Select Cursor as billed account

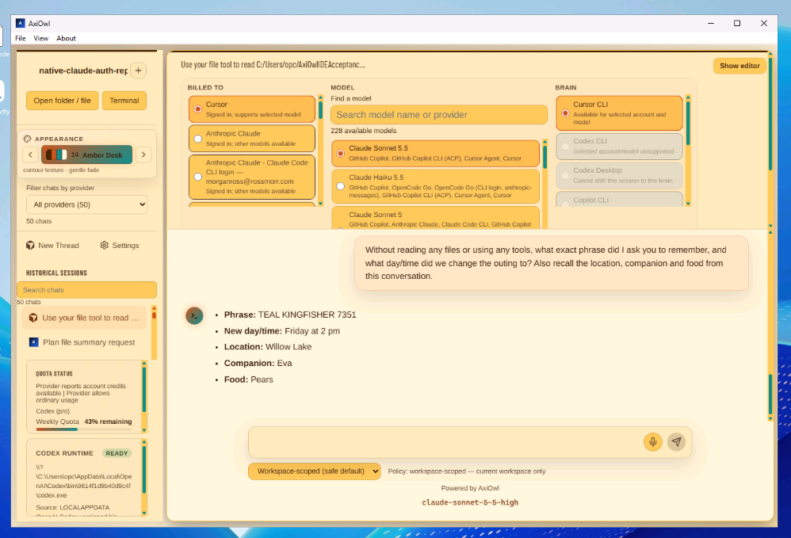click(x=252, y=109)
